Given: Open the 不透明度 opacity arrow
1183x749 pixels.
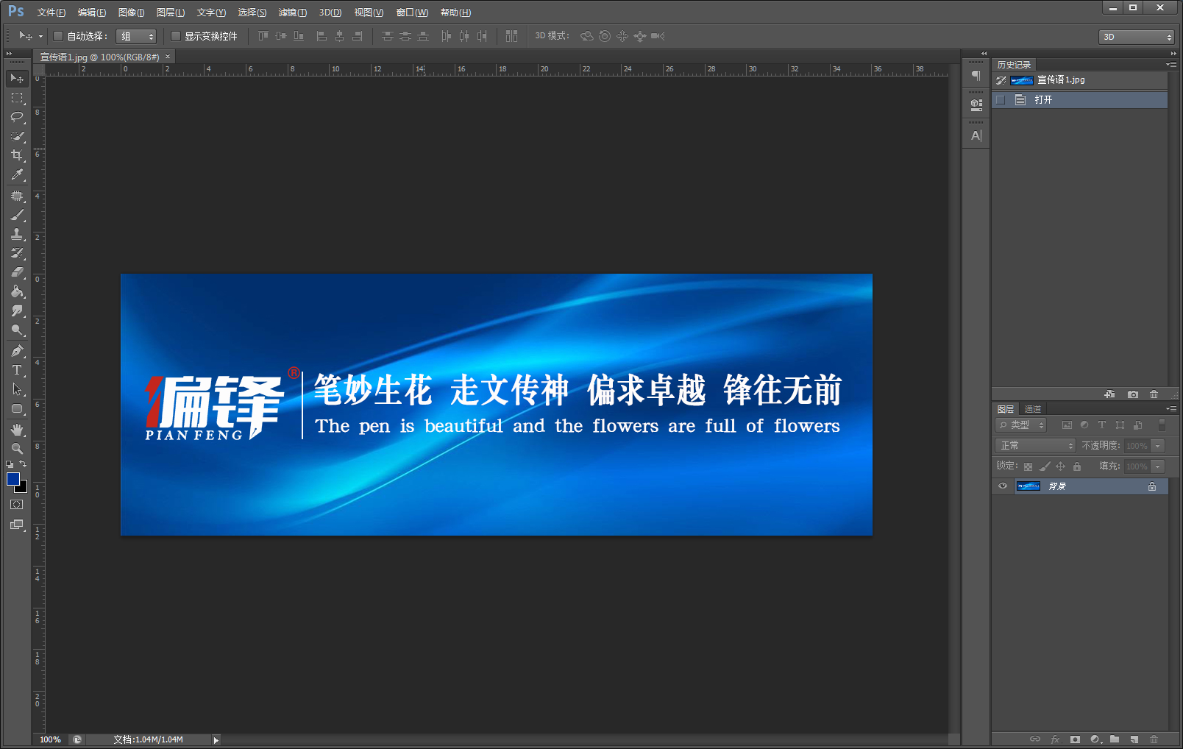Looking at the screenshot, I should [1158, 445].
